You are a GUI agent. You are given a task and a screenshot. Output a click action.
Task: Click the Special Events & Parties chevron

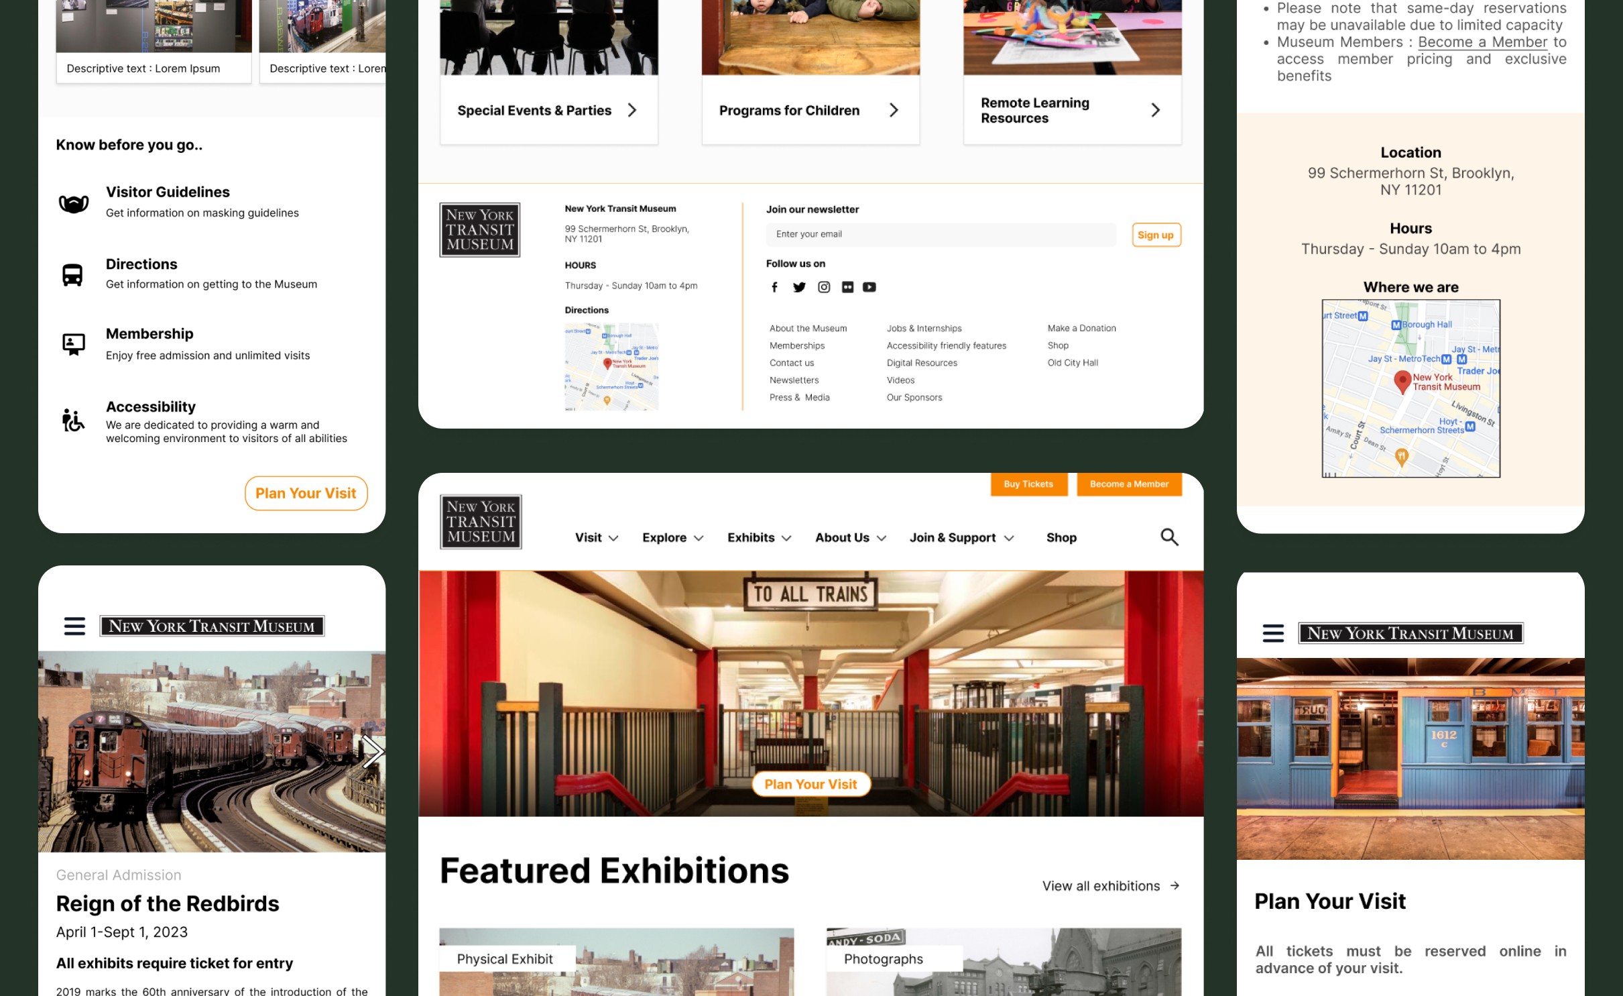[633, 110]
